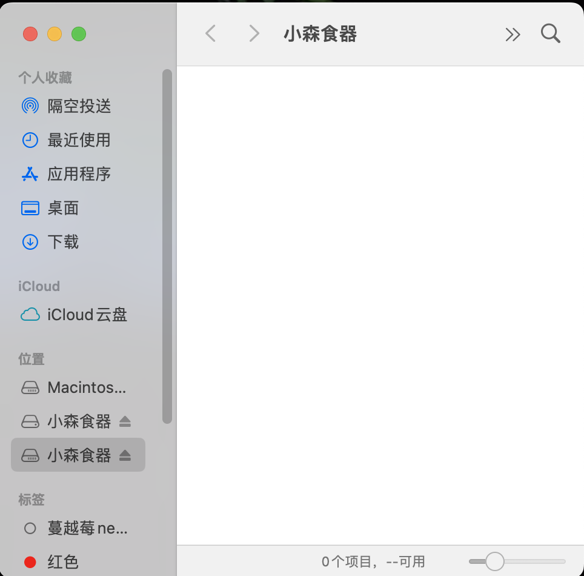
Task: Open 隔空投送 (AirDrop) in the sidebar
Action: coord(79,106)
